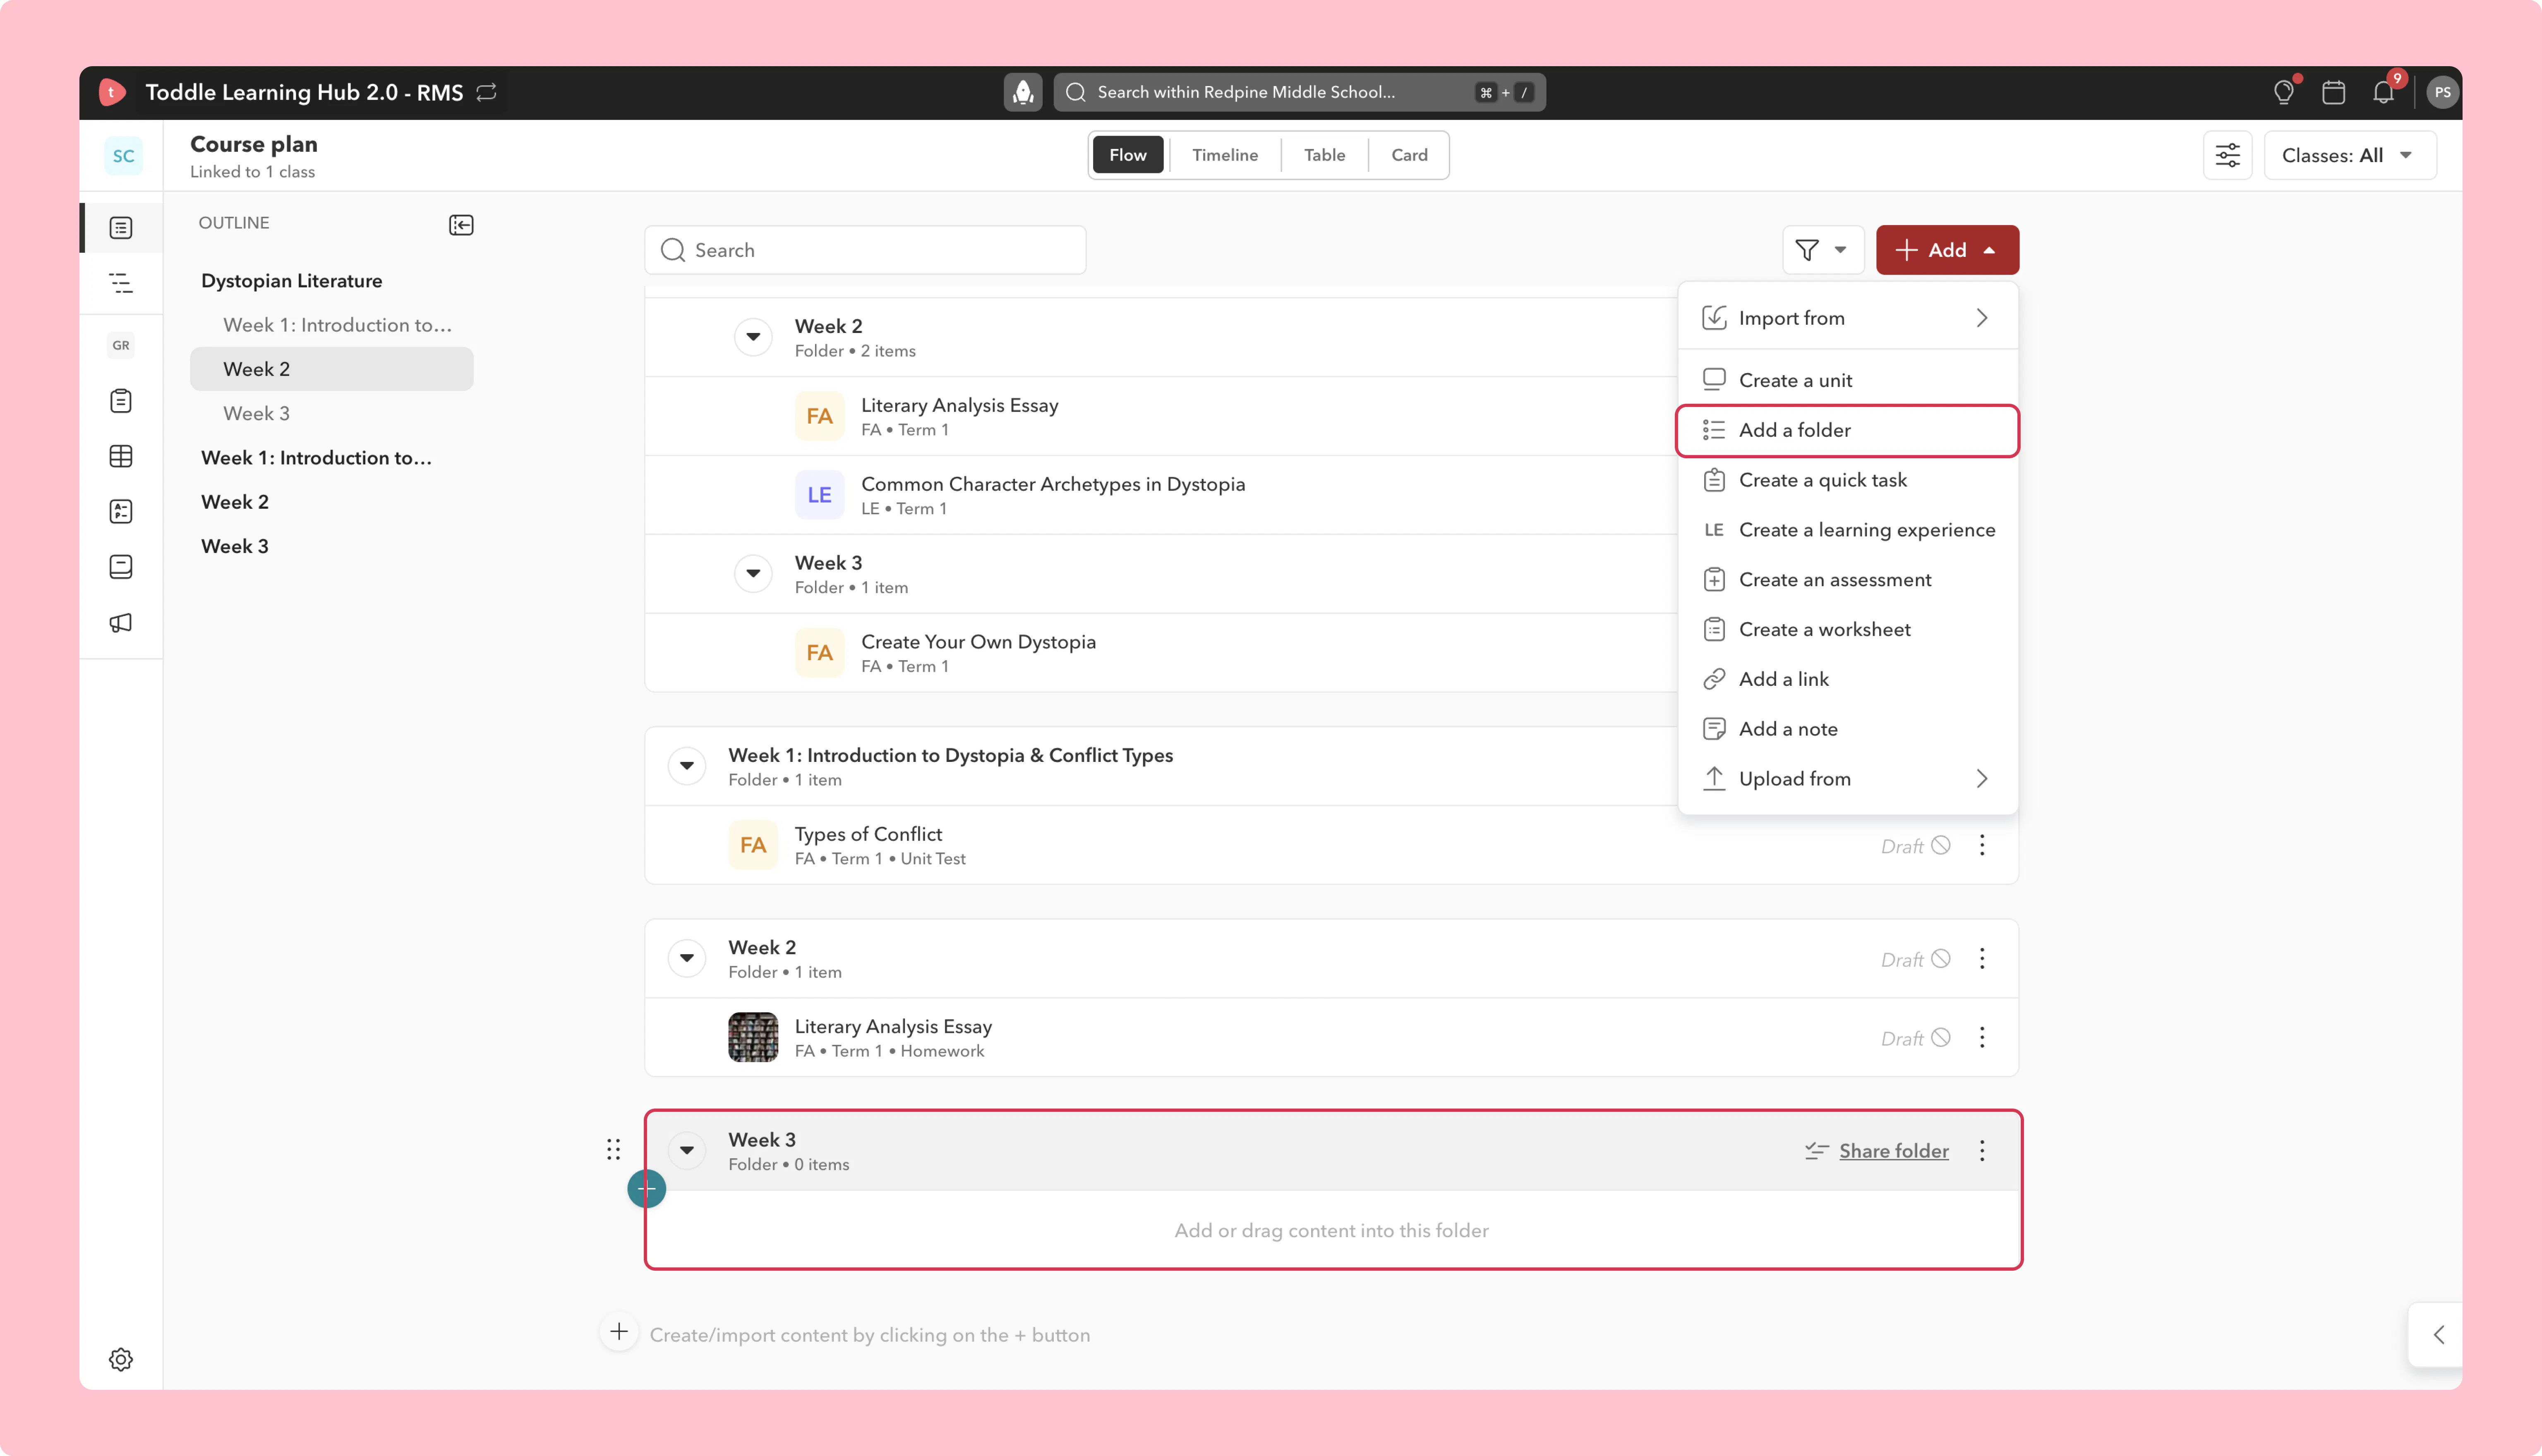Click the drag handle beside Week 3 folder

coord(613,1149)
